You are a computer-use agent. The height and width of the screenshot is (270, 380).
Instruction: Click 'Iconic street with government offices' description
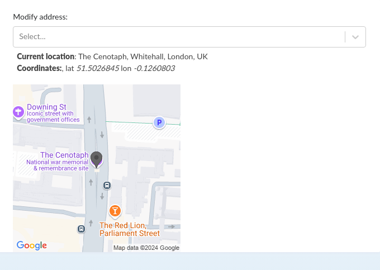[53, 117]
